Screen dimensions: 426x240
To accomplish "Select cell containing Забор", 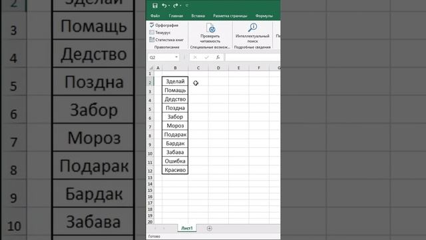I will click(x=175, y=117).
